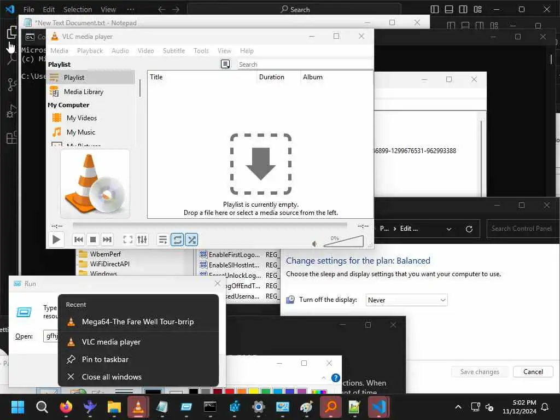Customize VS Code layout icon
This screenshot has width=560, height=420.
click(477, 9)
